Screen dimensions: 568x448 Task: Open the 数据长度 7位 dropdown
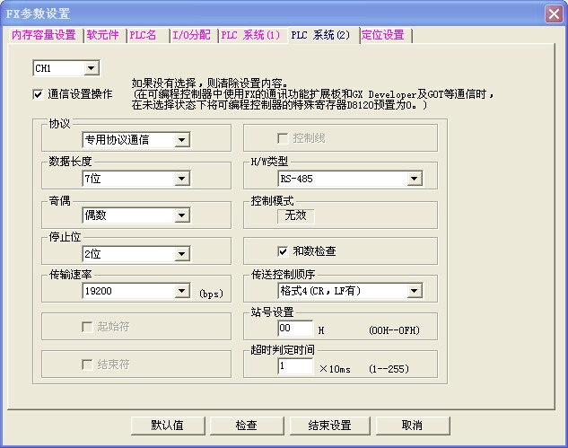181,179
